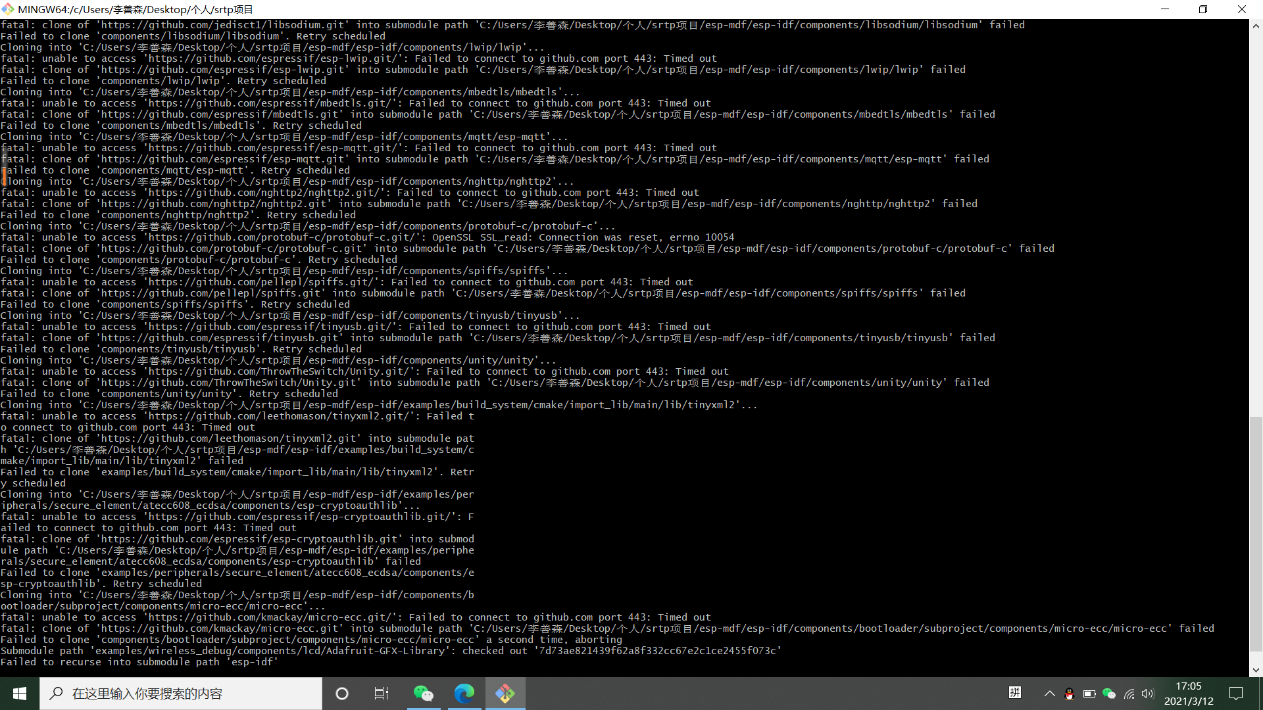Open WeChat from the taskbar
Viewport: 1263px width, 710px height.
[x=424, y=694]
